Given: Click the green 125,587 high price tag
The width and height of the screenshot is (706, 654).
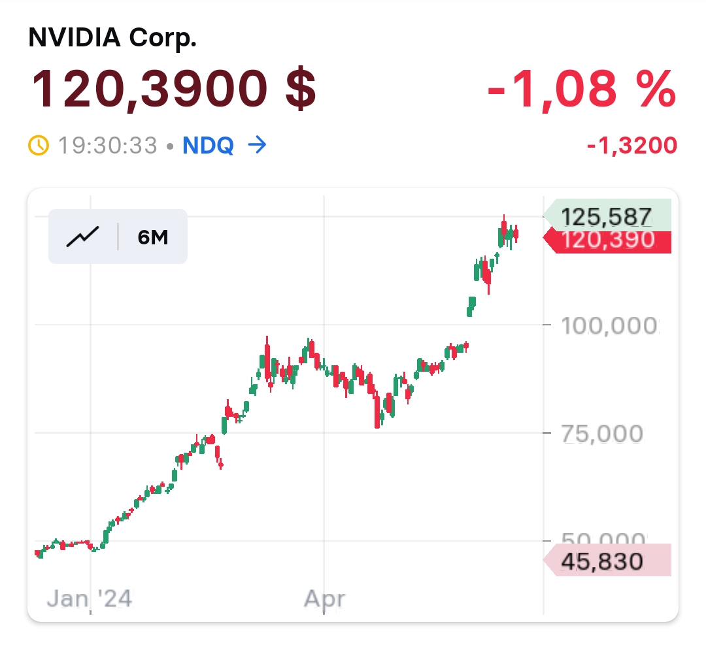Looking at the screenshot, I should click(607, 216).
